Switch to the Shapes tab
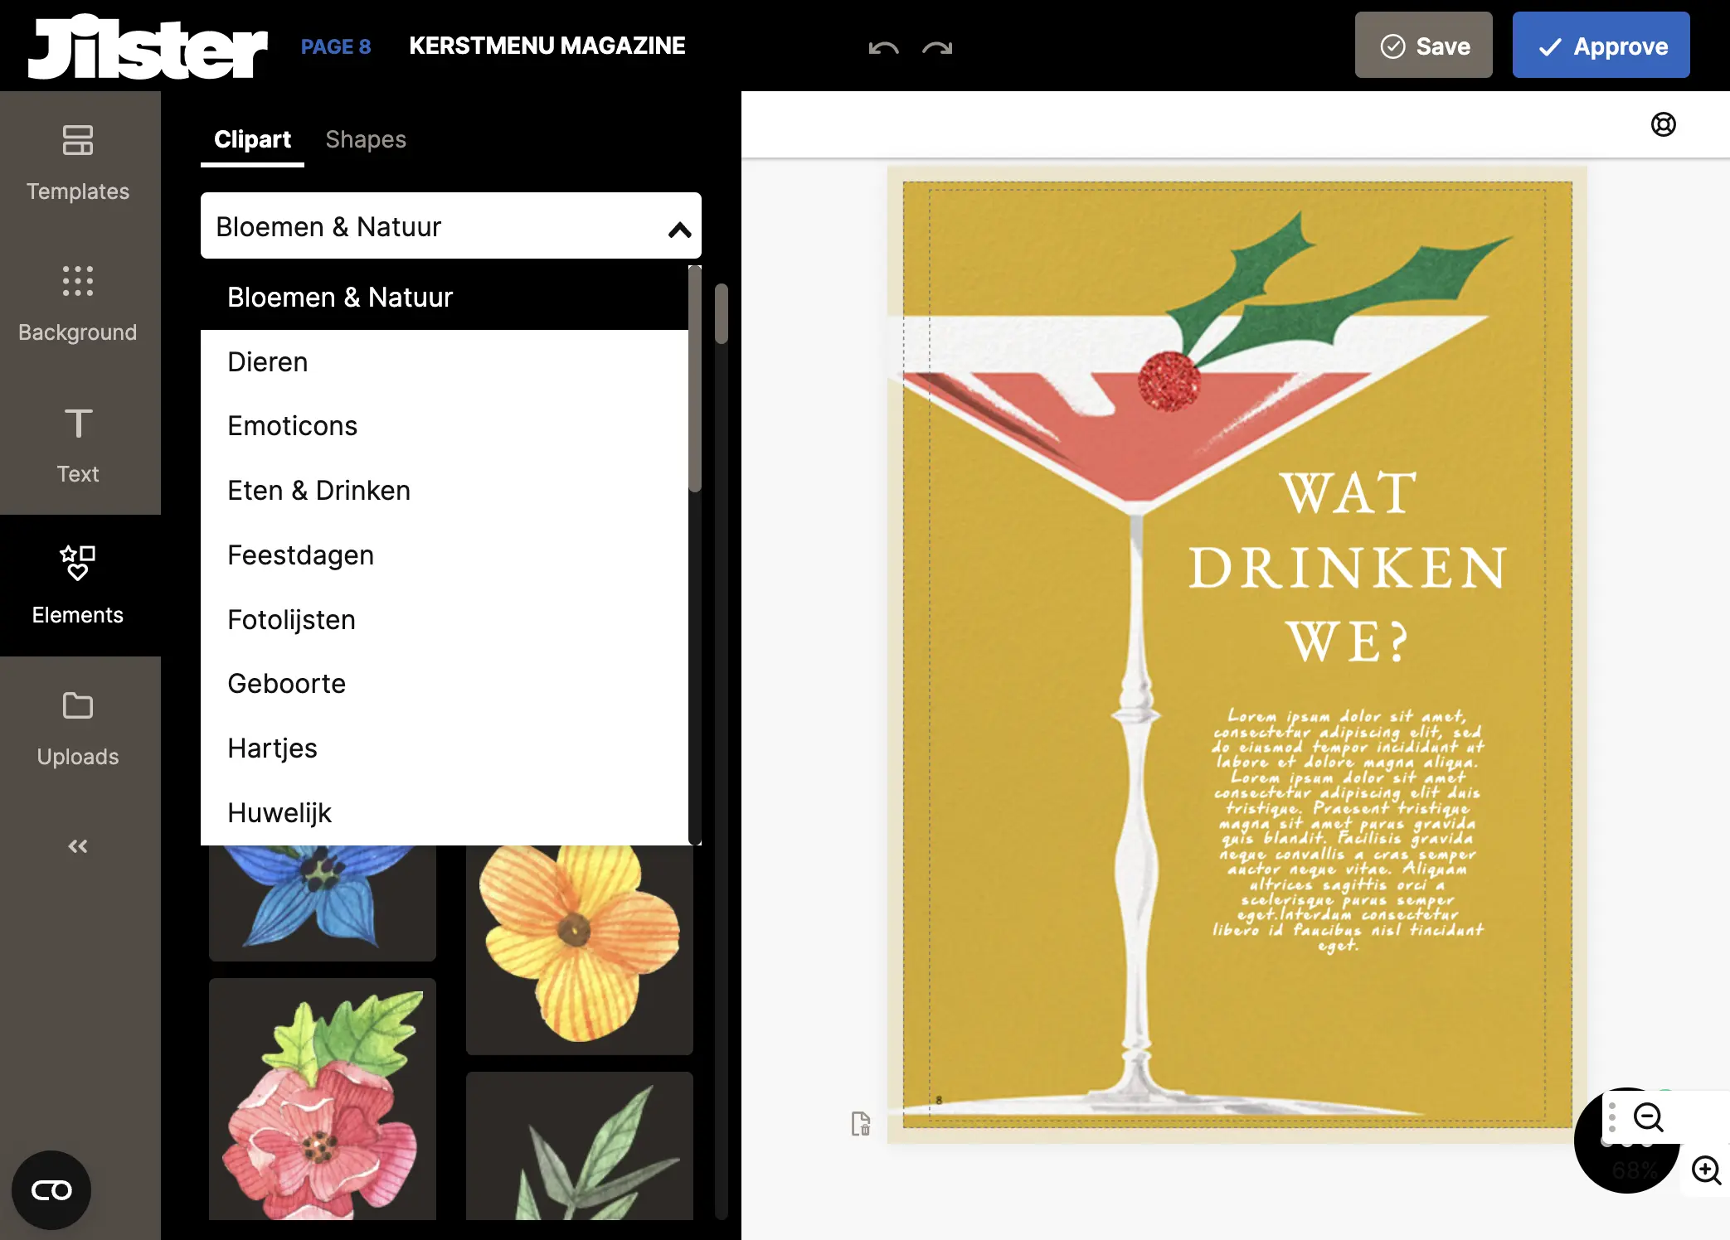The width and height of the screenshot is (1730, 1240). pos(366,139)
